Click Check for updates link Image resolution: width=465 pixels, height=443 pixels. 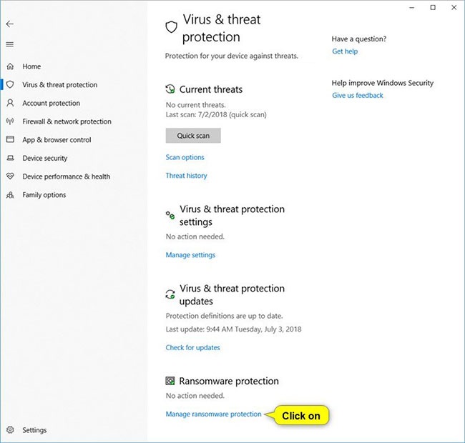(x=192, y=348)
